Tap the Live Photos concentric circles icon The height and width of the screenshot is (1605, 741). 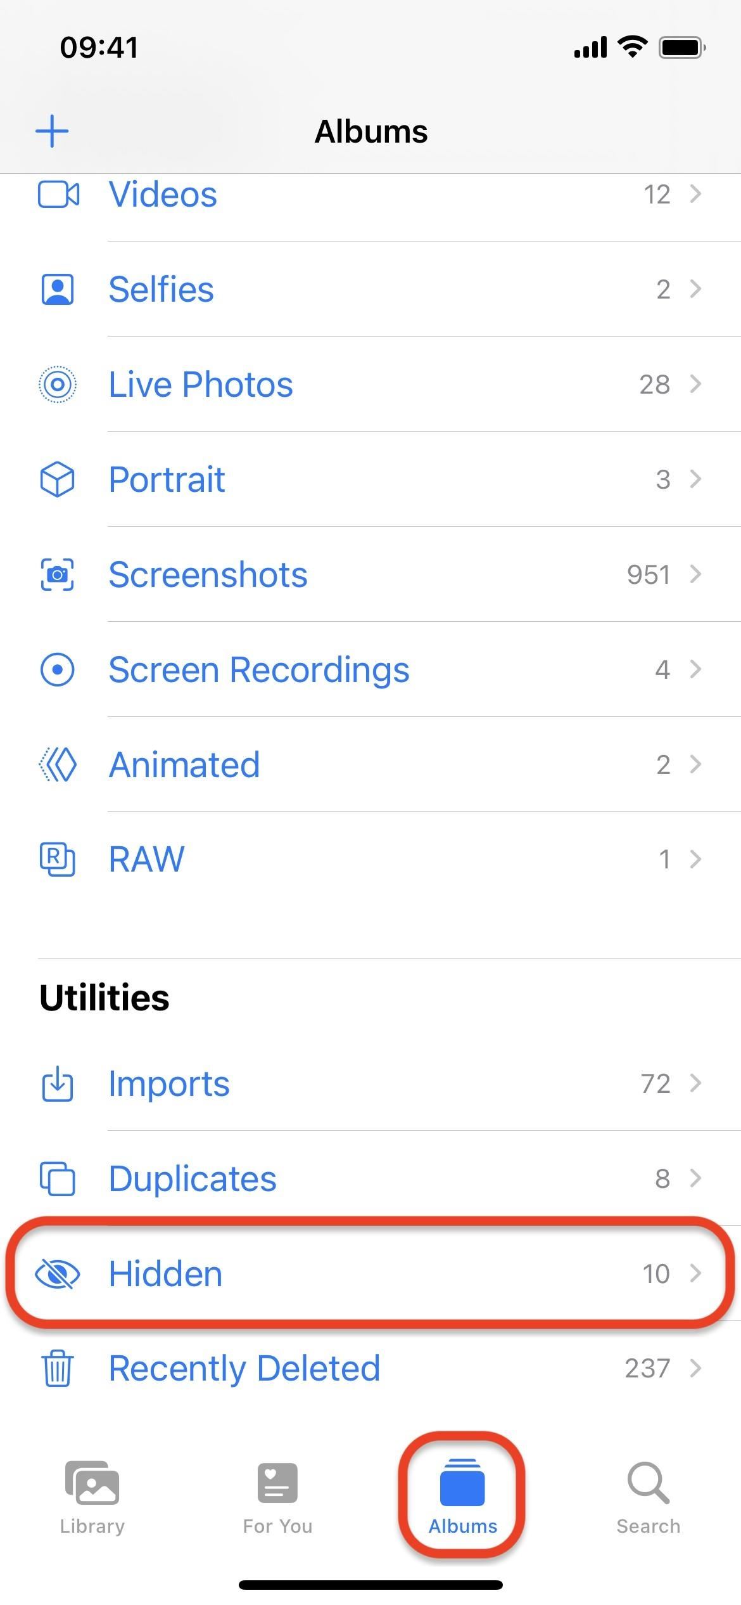tap(58, 384)
